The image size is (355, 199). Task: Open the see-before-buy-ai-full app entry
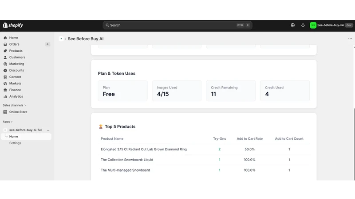26,130
